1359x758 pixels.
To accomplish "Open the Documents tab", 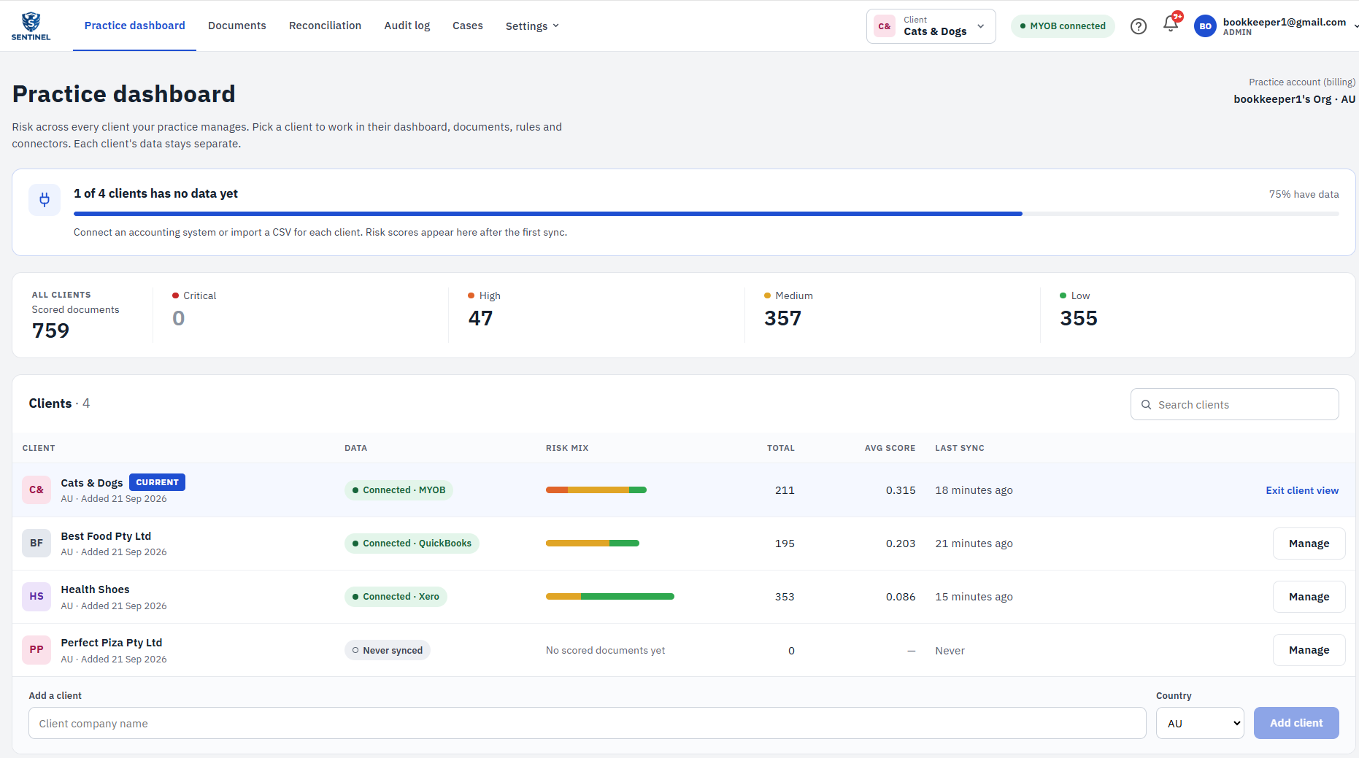I will 237,26.
